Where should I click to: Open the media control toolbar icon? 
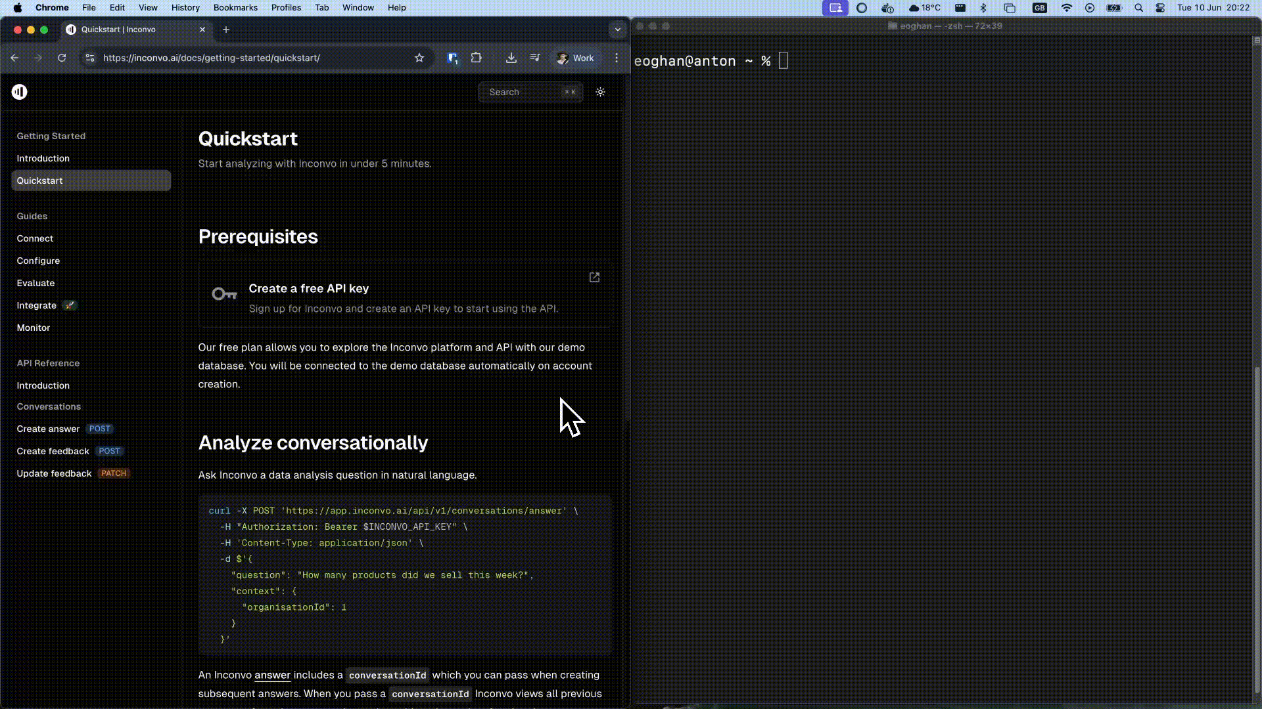(x=535, y=58)
